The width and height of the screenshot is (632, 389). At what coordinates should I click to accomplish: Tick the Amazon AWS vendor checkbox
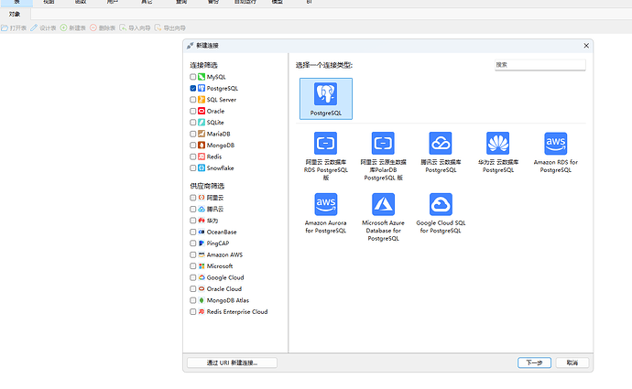point(192,254)
